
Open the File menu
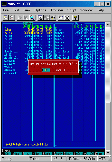(x=6, y=10)
